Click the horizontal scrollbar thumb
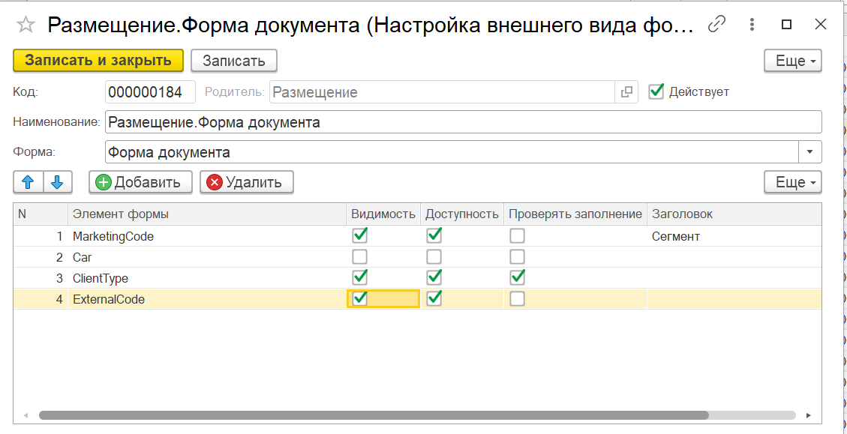This screenshot has width=847, height=434. 374,415
